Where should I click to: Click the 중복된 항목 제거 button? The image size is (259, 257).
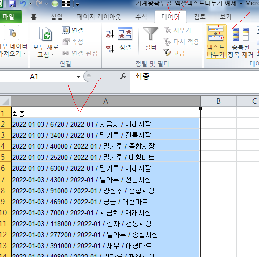pyautogui.click(x=241, y=42)
